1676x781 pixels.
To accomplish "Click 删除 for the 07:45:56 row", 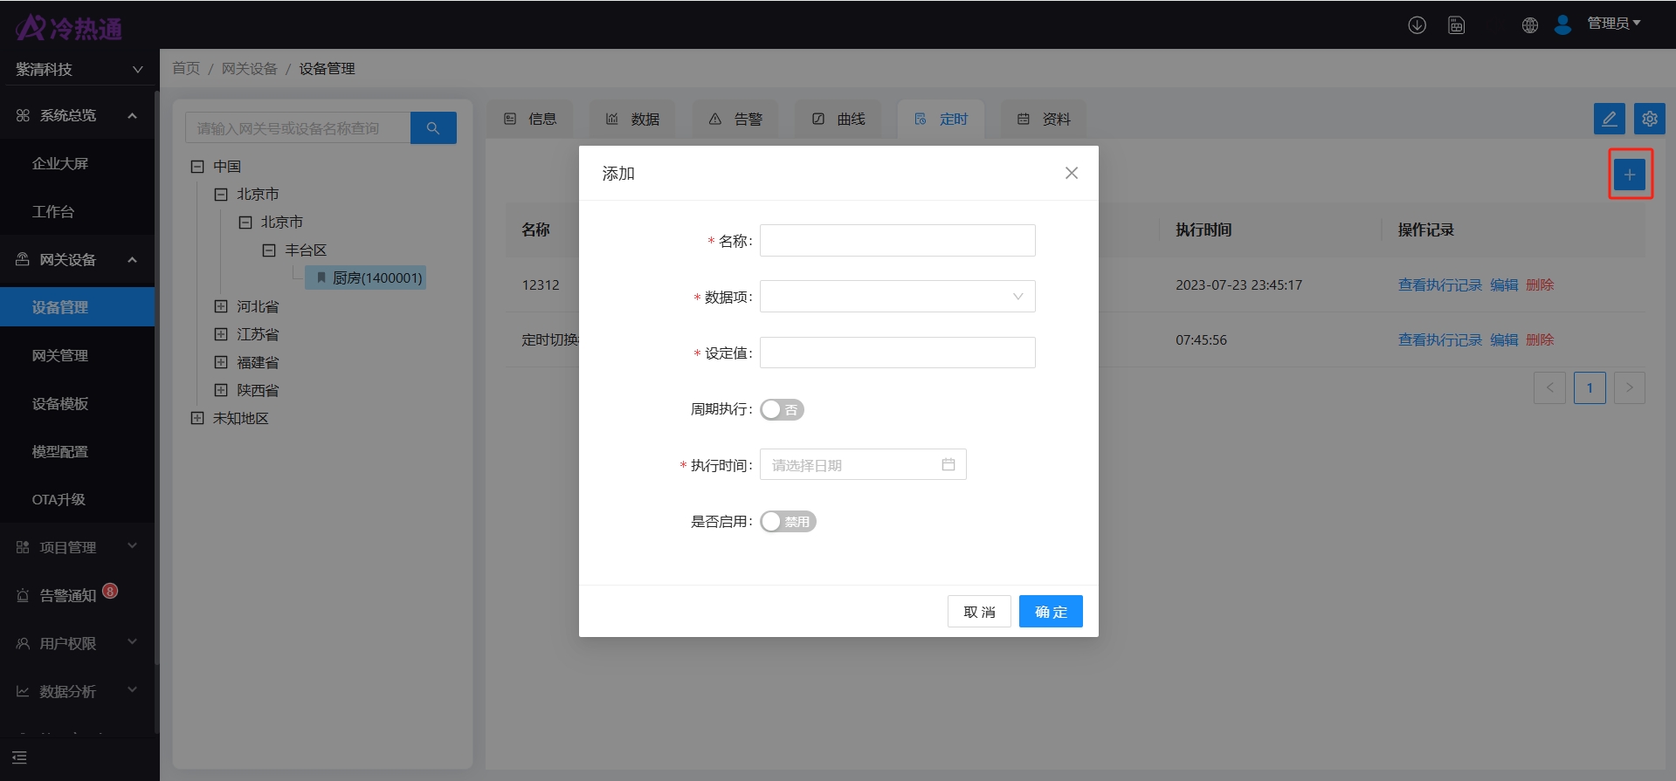I will [1540, 340].
